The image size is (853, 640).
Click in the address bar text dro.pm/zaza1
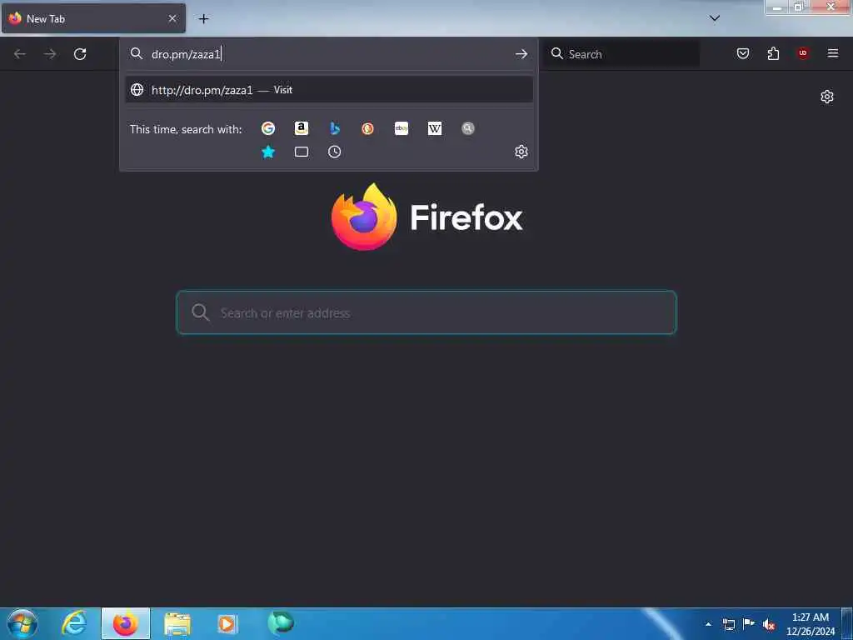[186, 54]
